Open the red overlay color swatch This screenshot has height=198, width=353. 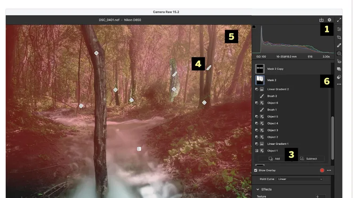(x=322, y=170)
